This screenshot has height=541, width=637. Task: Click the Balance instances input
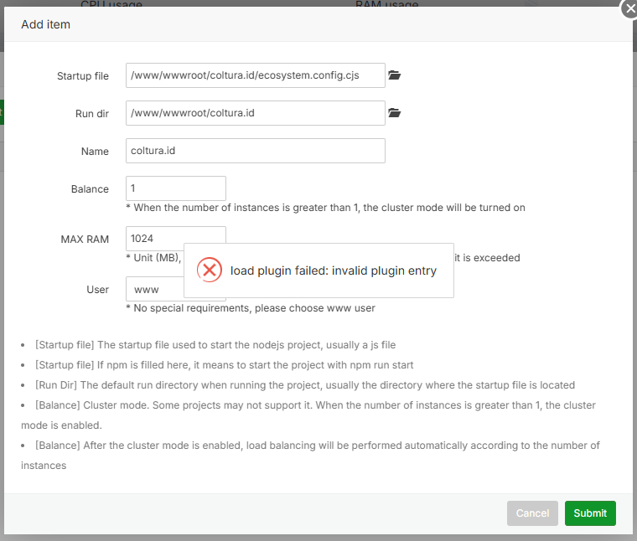pos(175,188)
